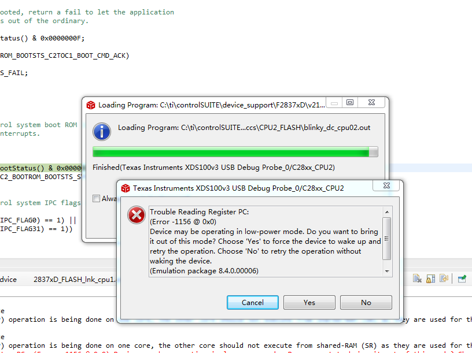Viewport: 472px width, 353px height.
Task: Click 'Trouble Reading Register PC:' text
Action: coord(200,212)
